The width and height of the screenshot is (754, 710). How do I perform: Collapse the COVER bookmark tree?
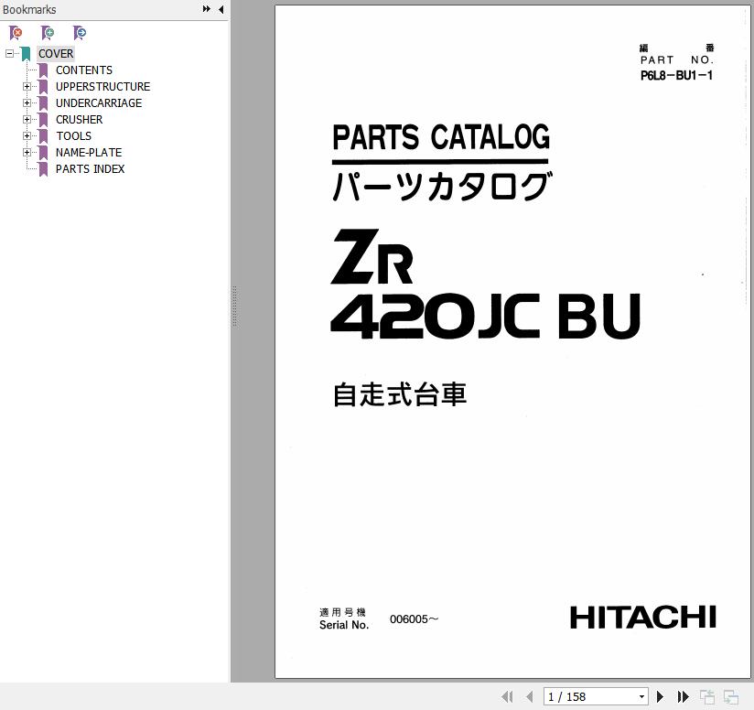[10, 53]
